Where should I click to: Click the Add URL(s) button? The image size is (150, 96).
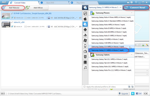tap(37, 8)
